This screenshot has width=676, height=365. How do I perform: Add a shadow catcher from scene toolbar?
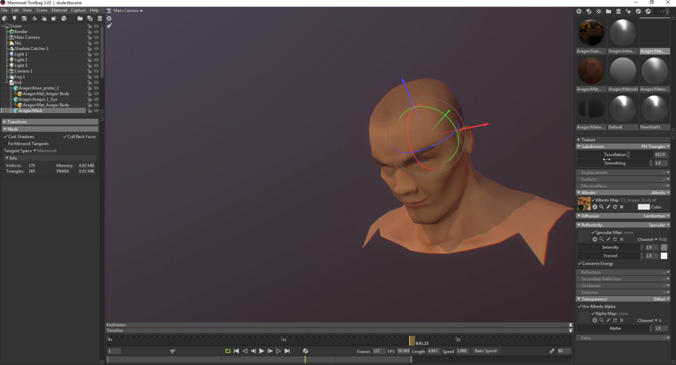[x=34, y=19]
